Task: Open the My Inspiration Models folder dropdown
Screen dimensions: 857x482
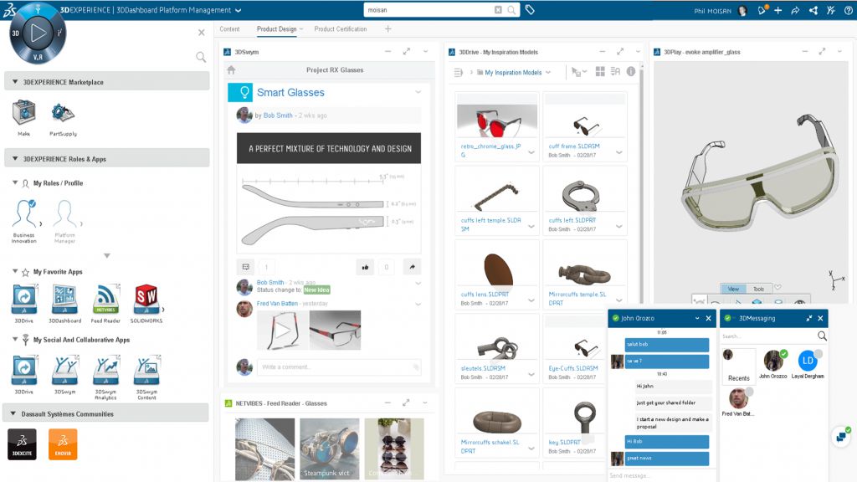Action: (548, 73)
